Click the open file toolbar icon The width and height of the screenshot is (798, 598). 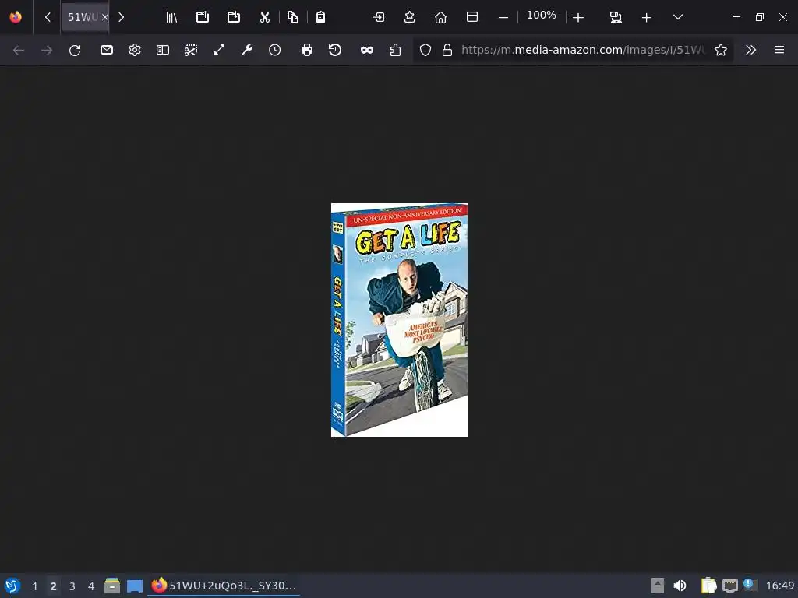pos(203,17)
